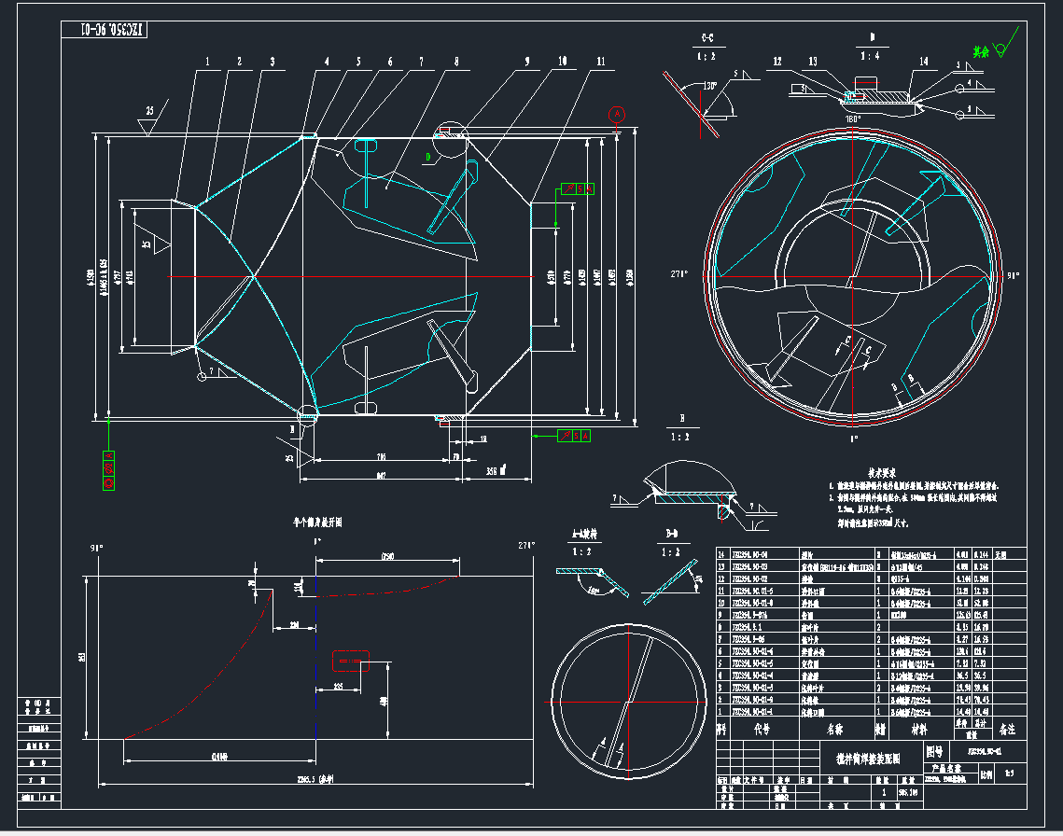Select the 代号 column header

762,730
